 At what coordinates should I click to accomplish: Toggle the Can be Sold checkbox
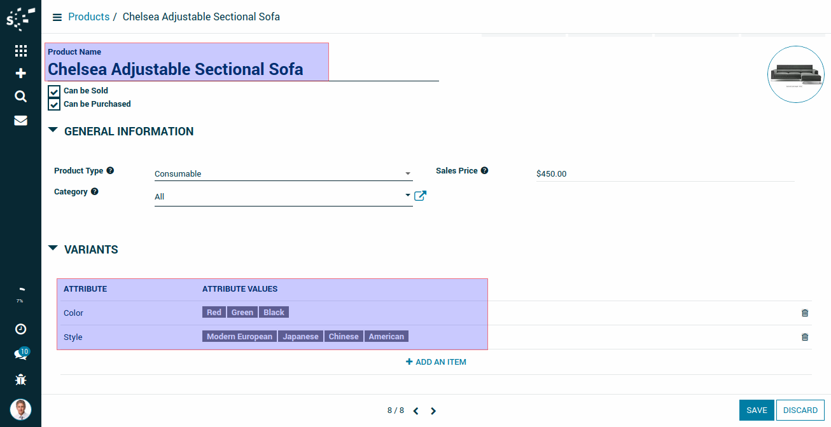coord(54,91)
